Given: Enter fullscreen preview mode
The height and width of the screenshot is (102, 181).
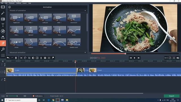Looking at the screenshot, I should click(x=174, y=58).
